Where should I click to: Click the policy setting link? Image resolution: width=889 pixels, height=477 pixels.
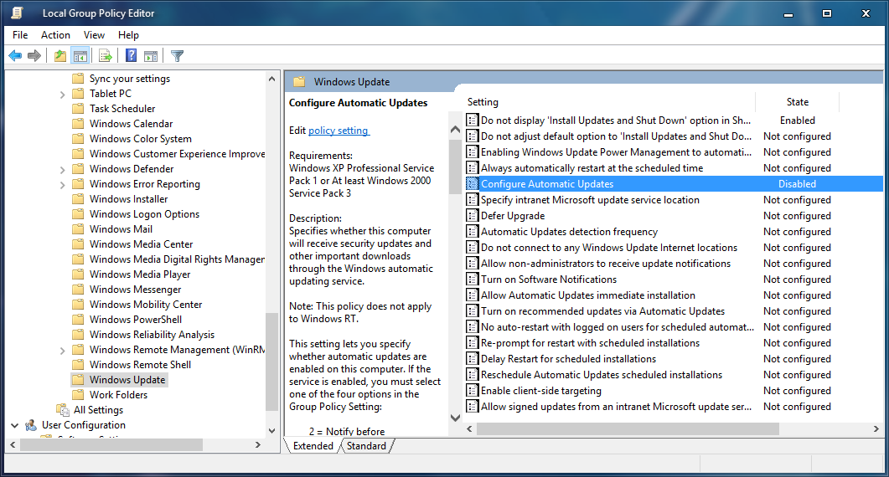point(339,131)
